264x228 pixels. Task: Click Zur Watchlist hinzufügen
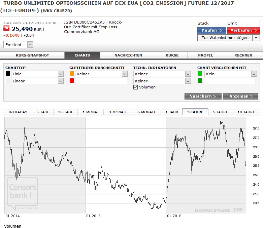[225, 38]
